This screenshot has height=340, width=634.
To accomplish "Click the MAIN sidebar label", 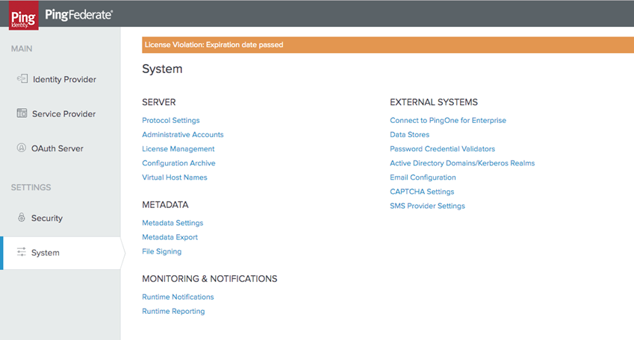I will [22, 48].
